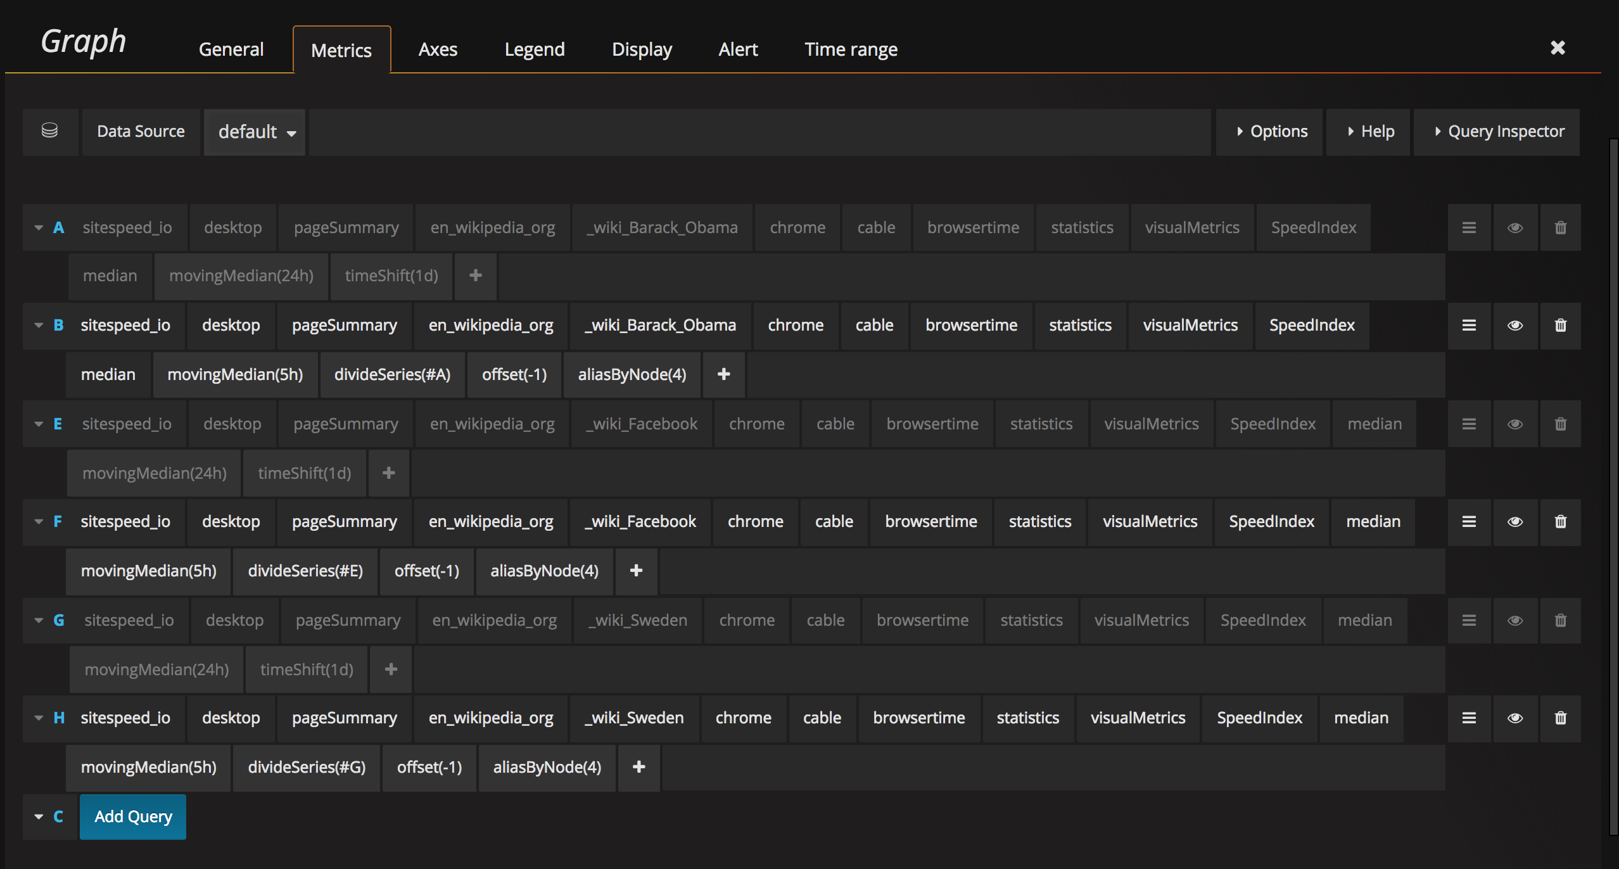
Task: Click the plus button on query F row
Action: [x=636, y=571]
